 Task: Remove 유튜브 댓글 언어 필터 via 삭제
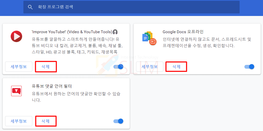pos(46,121)
